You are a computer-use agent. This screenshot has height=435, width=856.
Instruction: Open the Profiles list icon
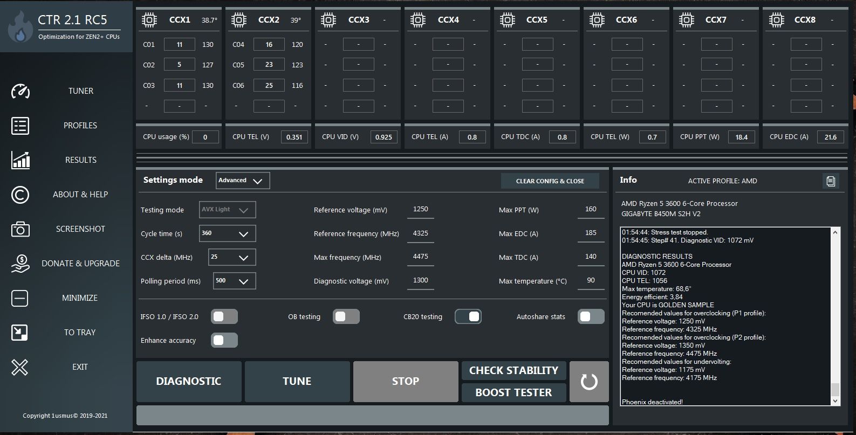(20, 126)
